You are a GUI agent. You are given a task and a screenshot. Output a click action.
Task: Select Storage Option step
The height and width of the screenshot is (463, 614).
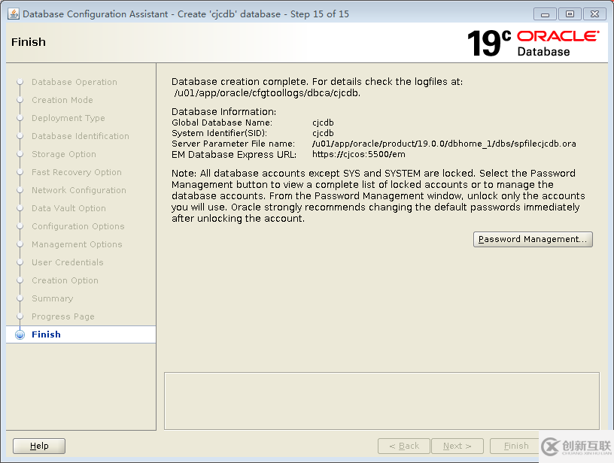pos(64,154)
